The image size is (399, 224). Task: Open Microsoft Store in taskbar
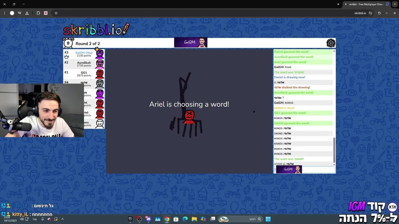pos(176,219)
